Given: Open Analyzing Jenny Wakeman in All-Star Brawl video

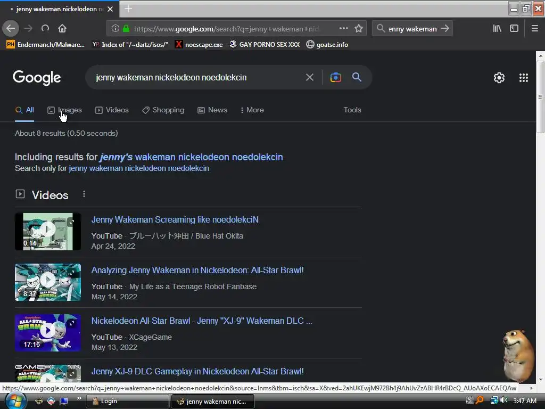Looking at the screenshot, I should 197,270.
